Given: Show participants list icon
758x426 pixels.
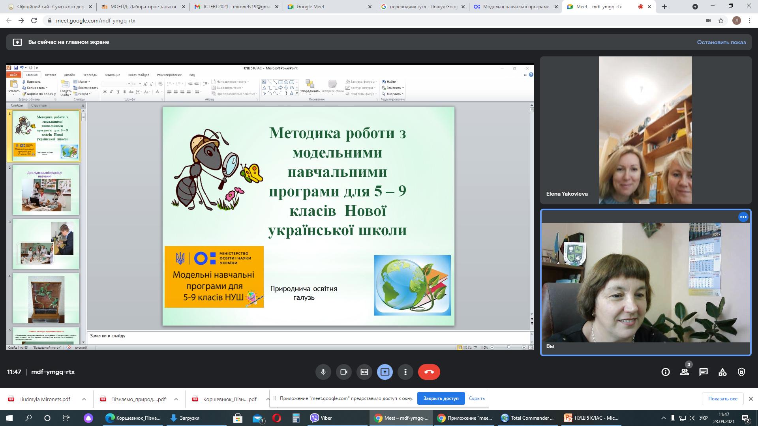Looking at the screenshot, I should pyautogui.click(x=685, y=372).
